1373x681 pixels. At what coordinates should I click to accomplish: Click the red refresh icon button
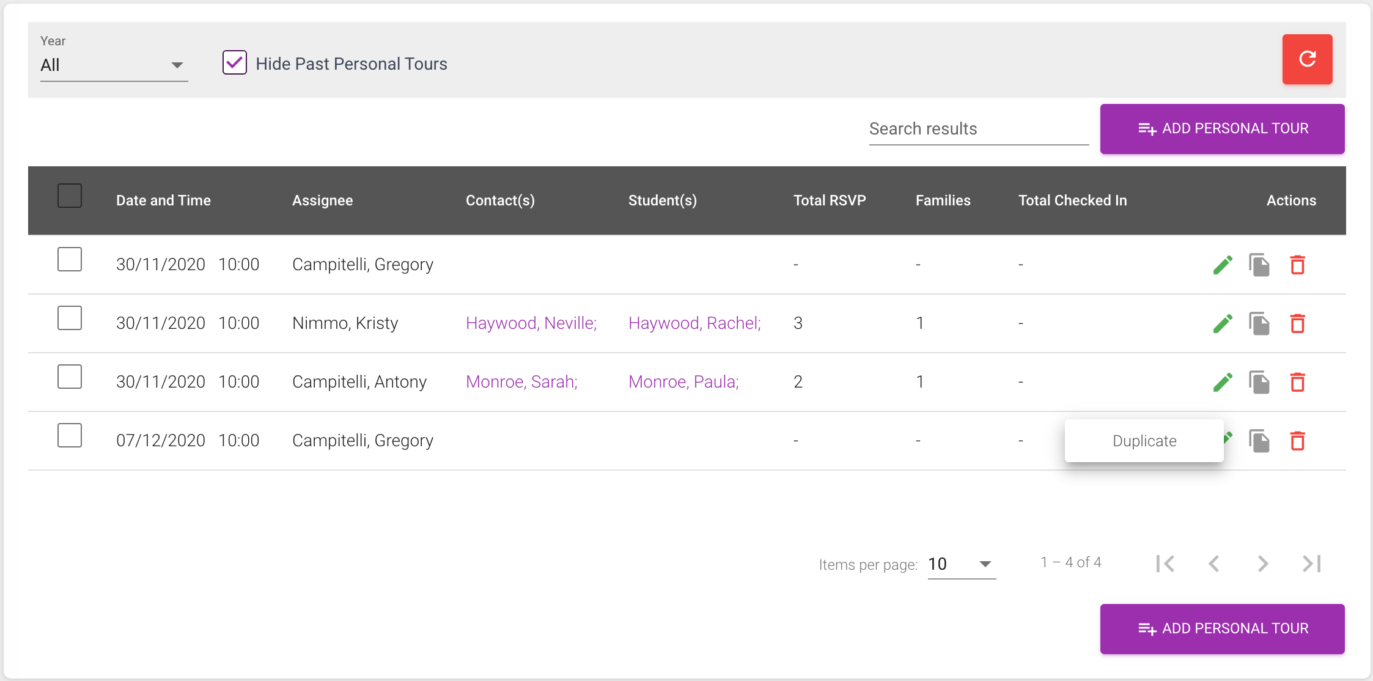(x=1307, y=59)
